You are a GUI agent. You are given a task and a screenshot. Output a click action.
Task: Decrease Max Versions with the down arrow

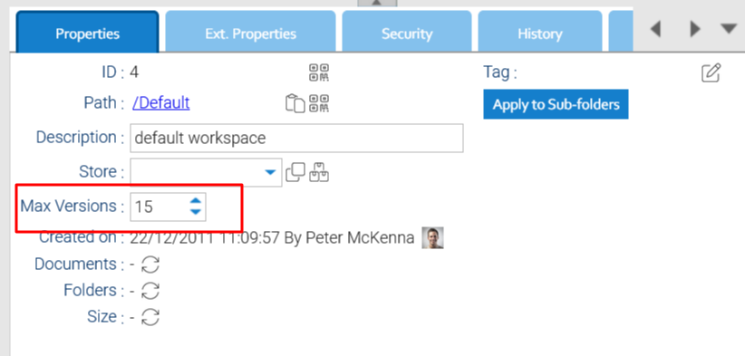point(195,212)
